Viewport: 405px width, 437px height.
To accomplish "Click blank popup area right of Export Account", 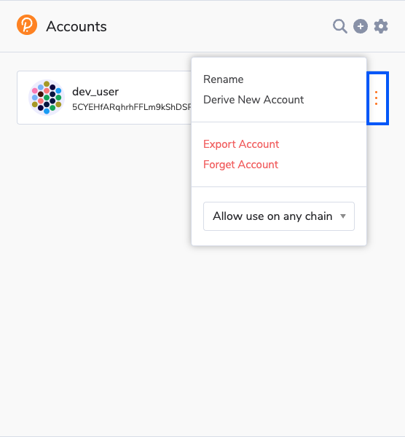I will click(x=321, y=144).
